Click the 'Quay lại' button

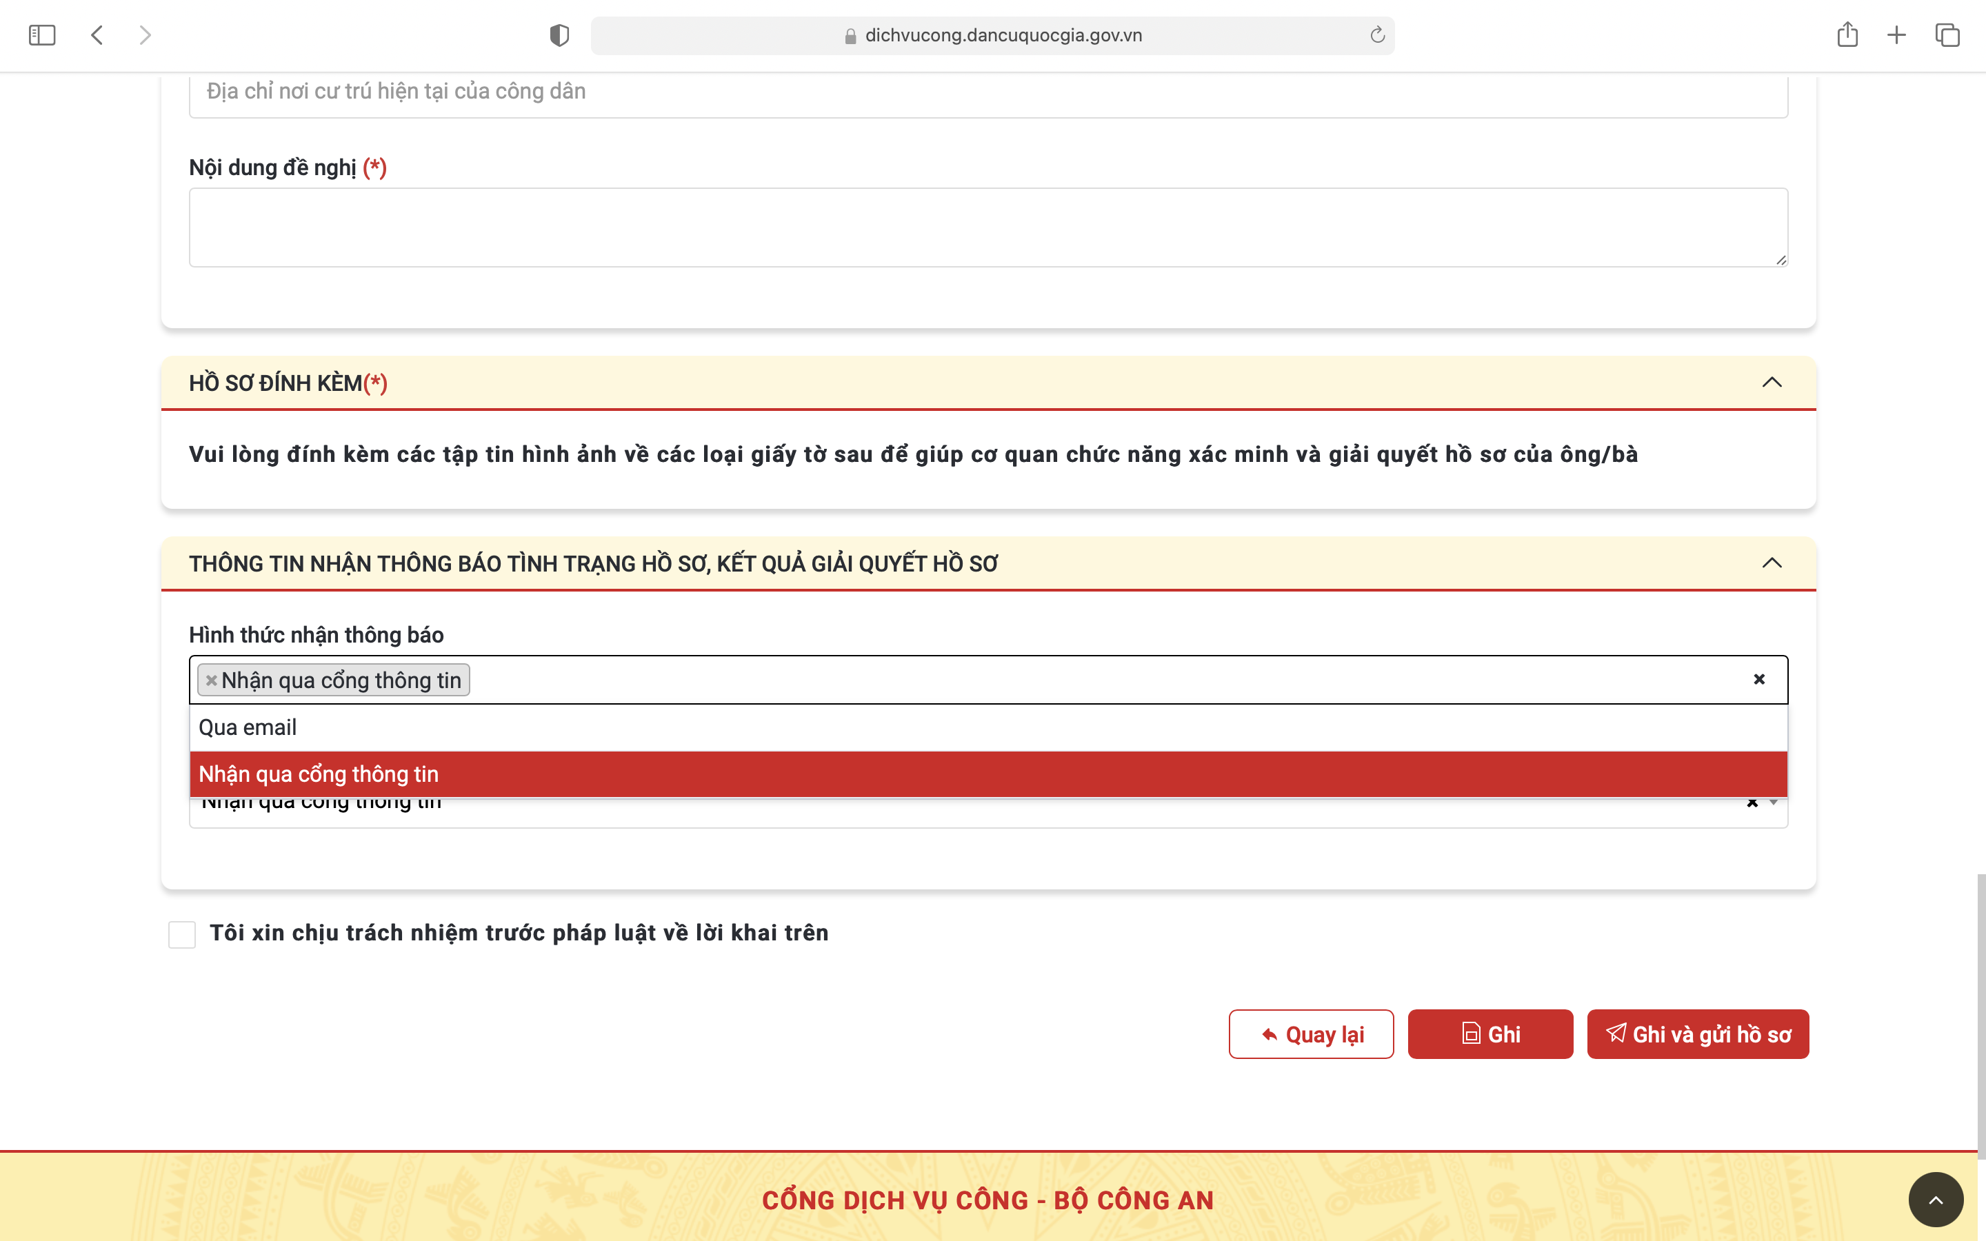(1311, 1034)
